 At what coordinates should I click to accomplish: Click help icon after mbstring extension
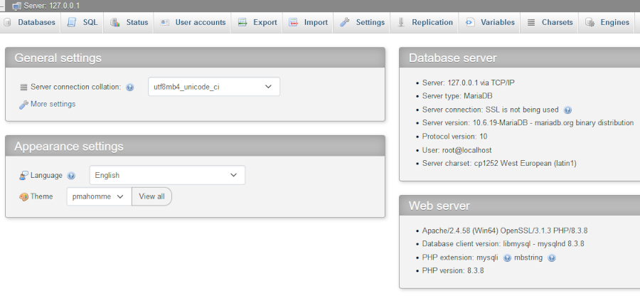(x=551, y=258)
